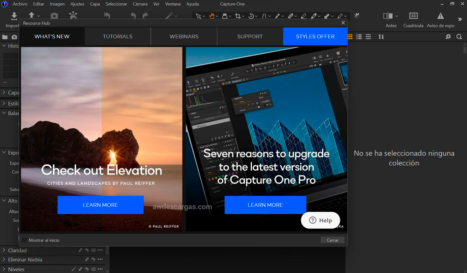
Task: Click the Undo arrow icon
Action: pos(133,16)
